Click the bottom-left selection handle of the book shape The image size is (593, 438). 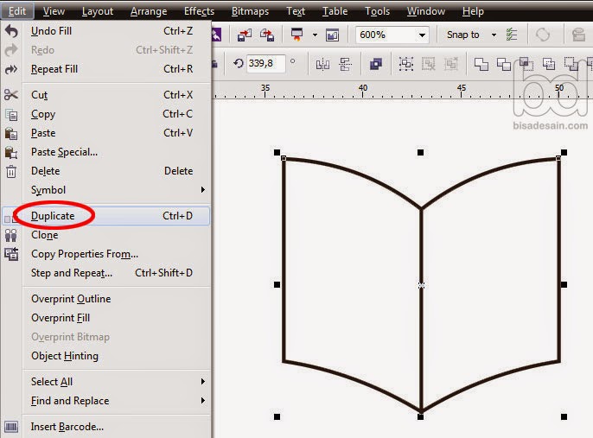pos(277,416)
